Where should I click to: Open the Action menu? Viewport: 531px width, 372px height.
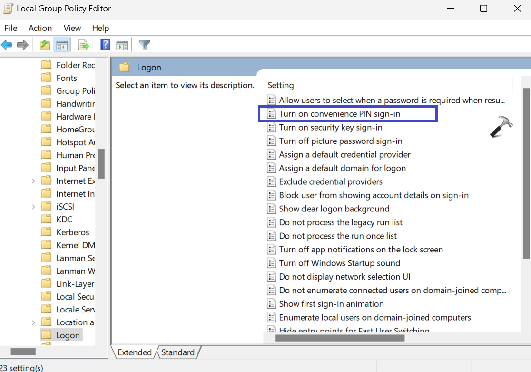pyautogui.click(x=40, y=28)
